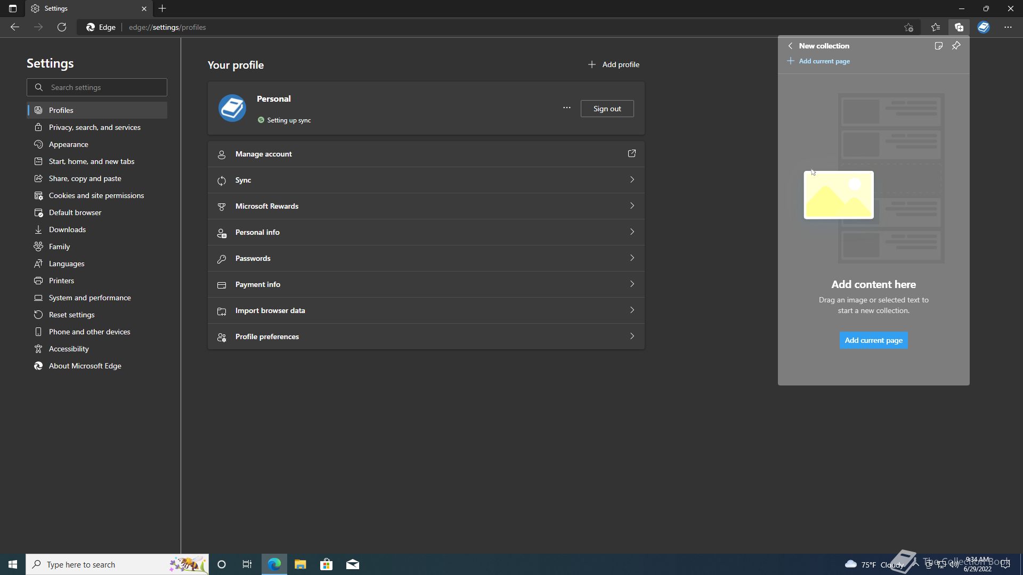Open Printers settings

[x=97, y=281]
